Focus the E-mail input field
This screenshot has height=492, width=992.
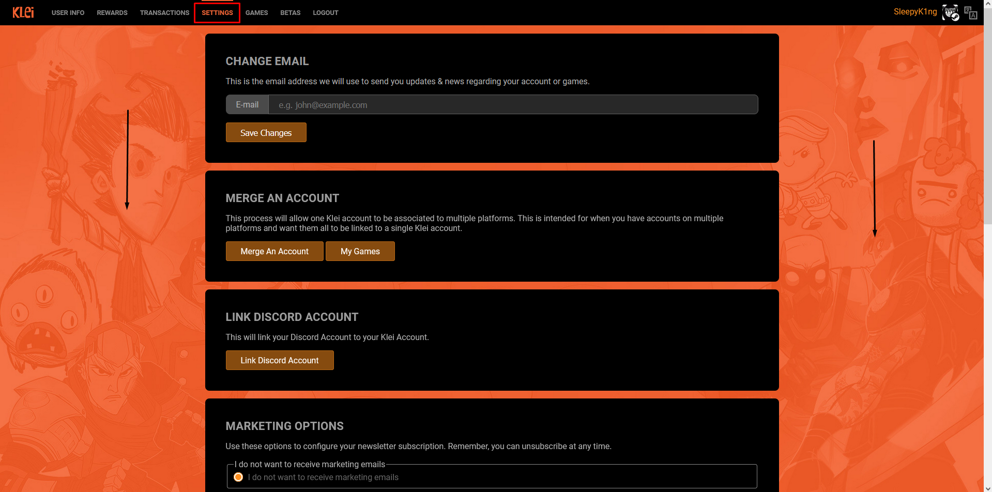pos(513,104)
